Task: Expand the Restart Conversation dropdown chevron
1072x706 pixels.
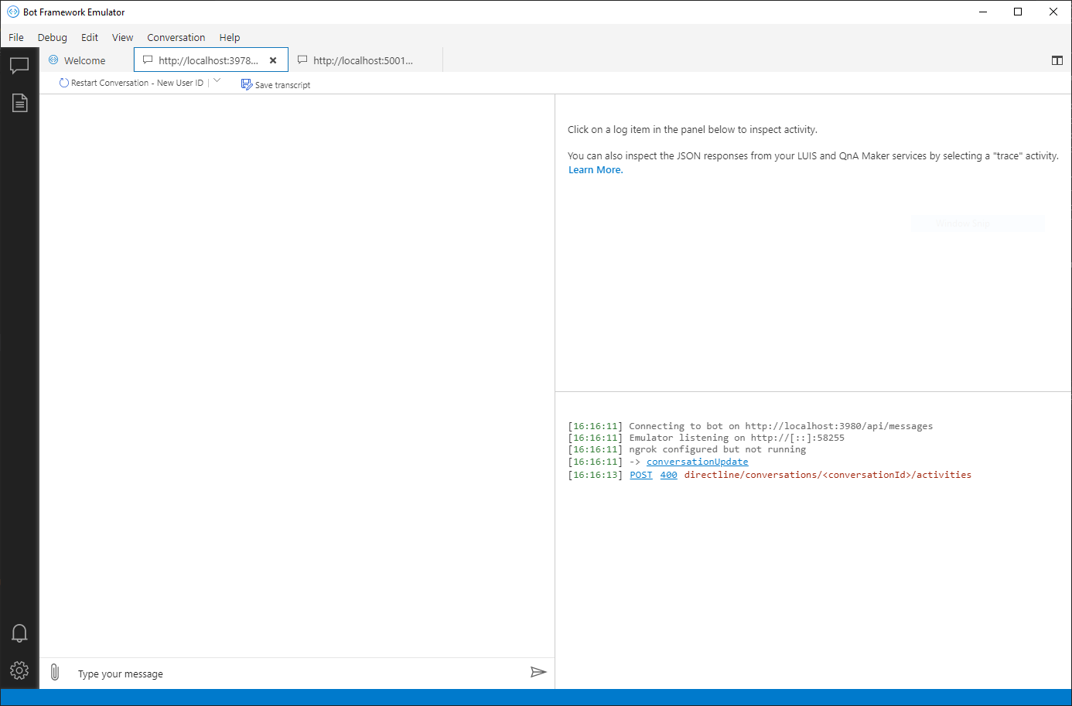Action: (x=217, y=82)
